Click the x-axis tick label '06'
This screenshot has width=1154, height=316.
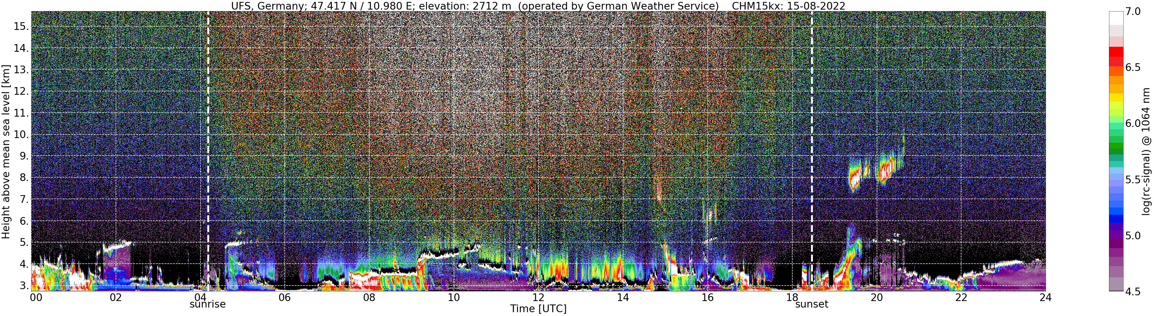285,297
